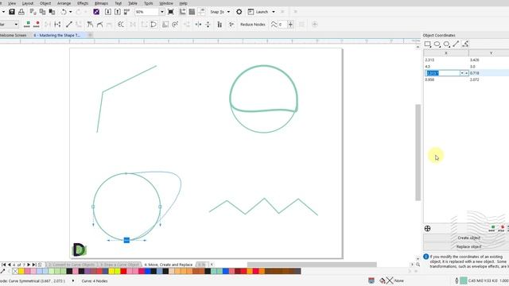Viewport: 509px width, 286px height.
Task: Click the Reverse direction icon
Action: point(121,25)
